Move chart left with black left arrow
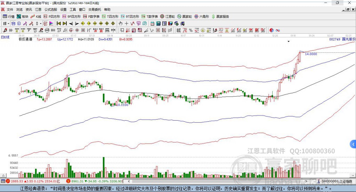Viewport: 356px width, 192px height. coord(71,23)
